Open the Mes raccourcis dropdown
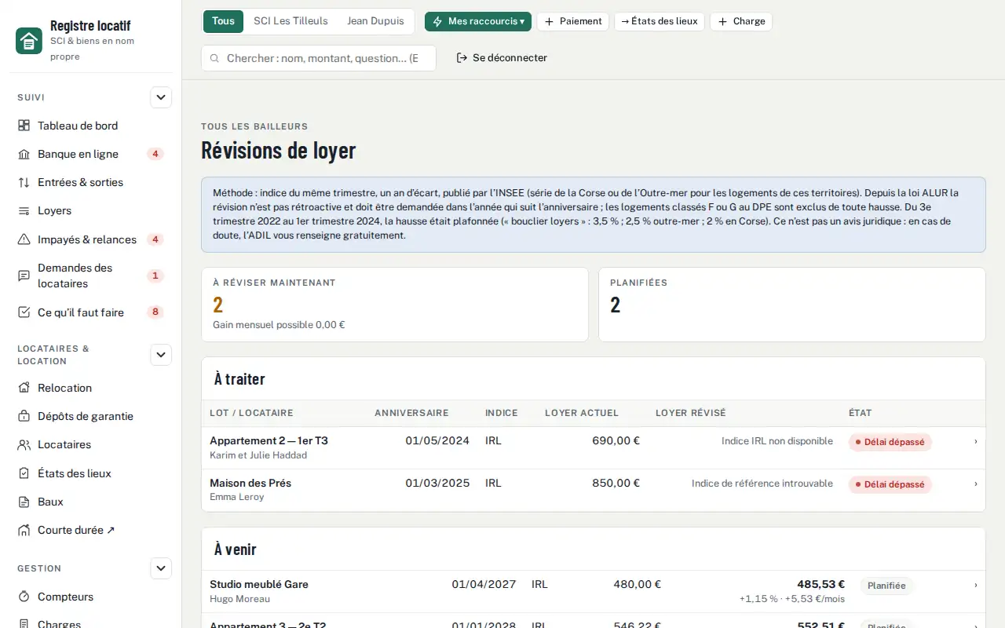This screenshot has height=628, width=1005. coord(478,21)
